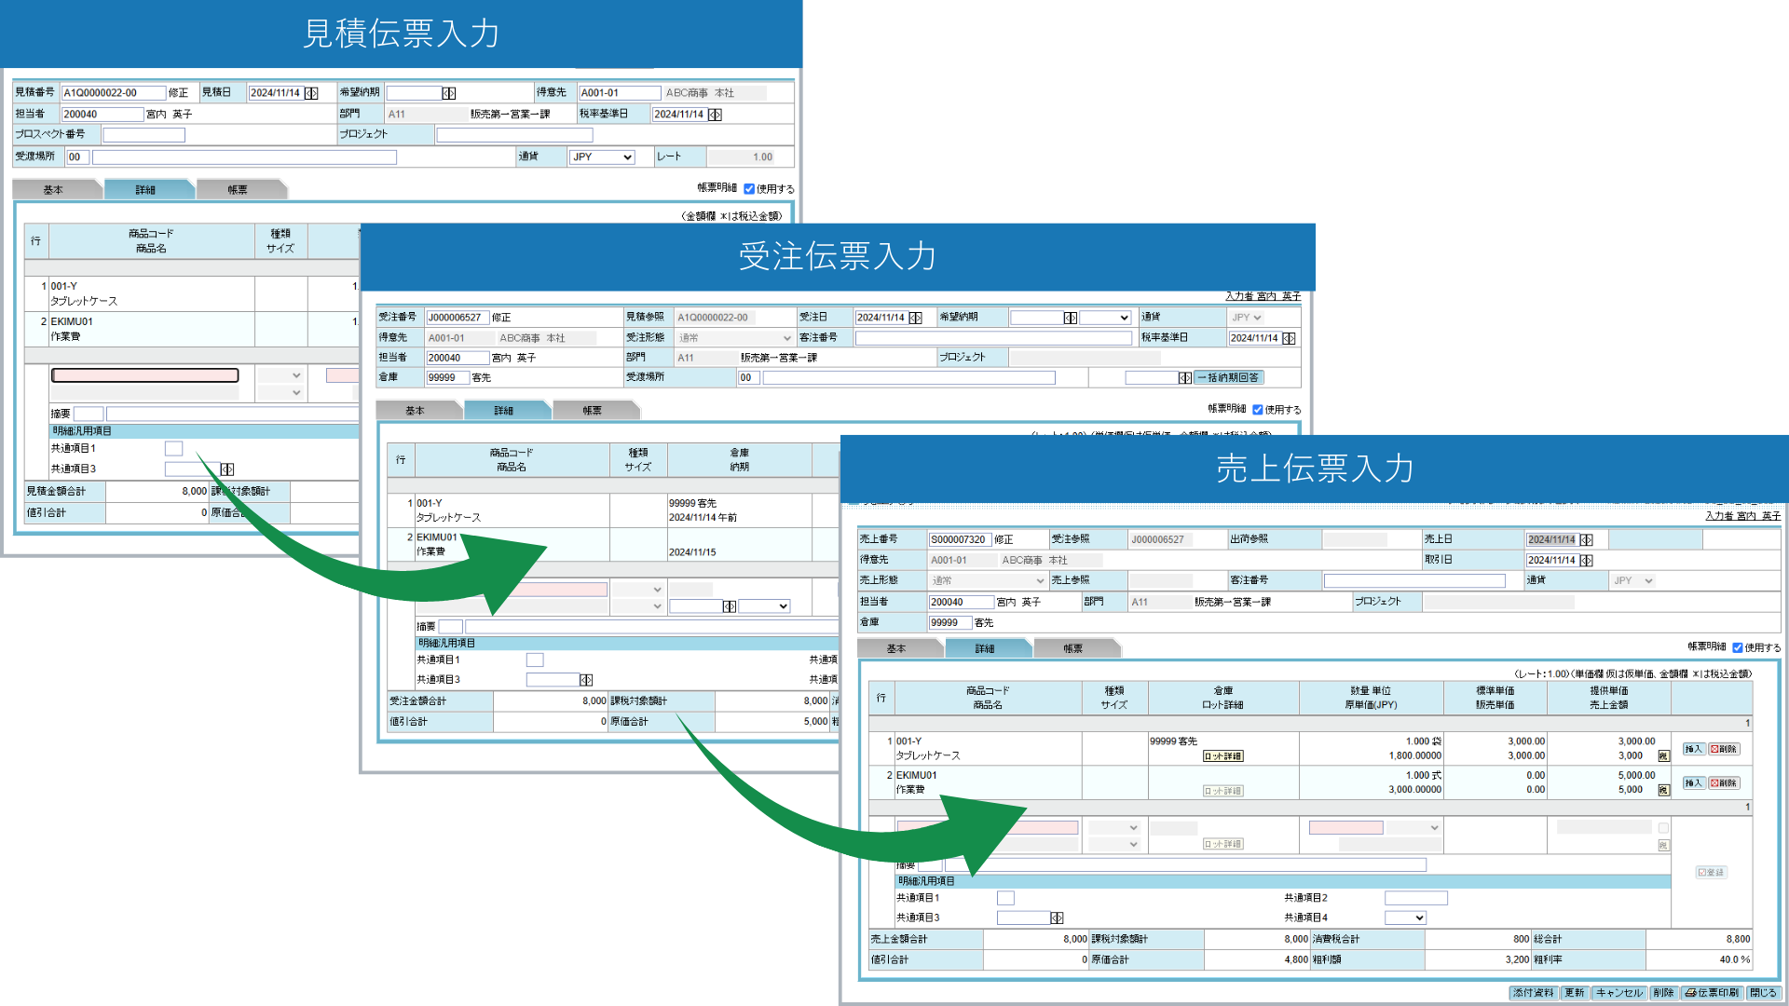Image resolution: width=1789 pixels, height=1006 pixels.
Task: Open calendar picker beside 売上日 date
Action: (1587, 540)
